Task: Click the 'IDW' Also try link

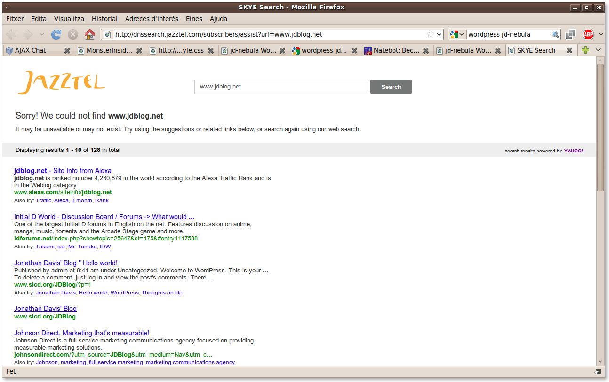Action: point(105,247)
